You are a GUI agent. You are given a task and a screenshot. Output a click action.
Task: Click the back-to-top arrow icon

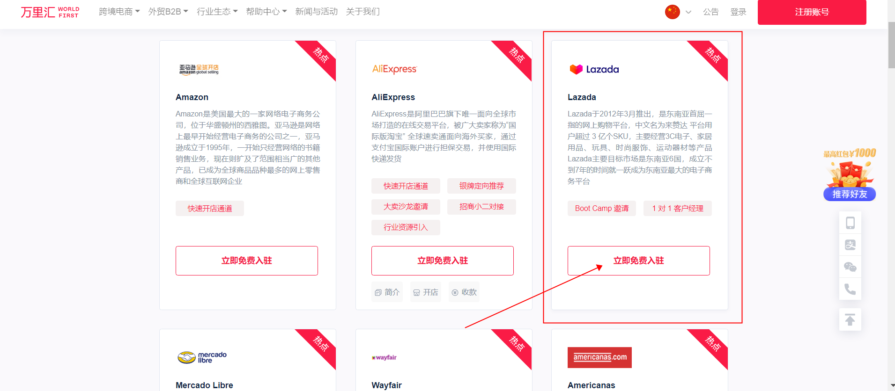(x=850, y=320)
